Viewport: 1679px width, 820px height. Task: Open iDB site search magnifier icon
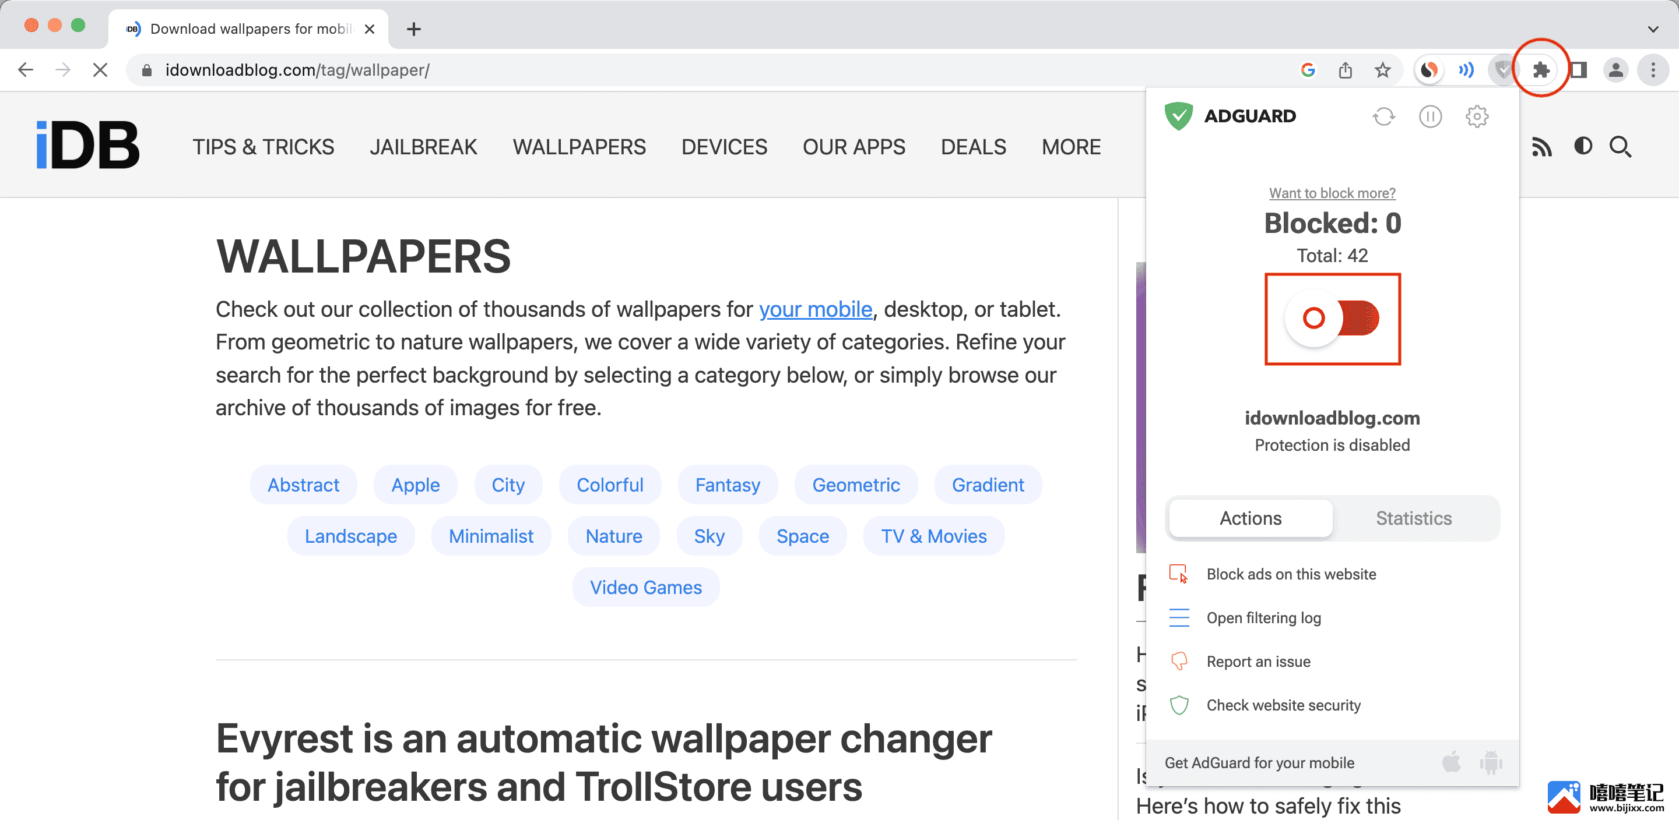(1620, 147)
